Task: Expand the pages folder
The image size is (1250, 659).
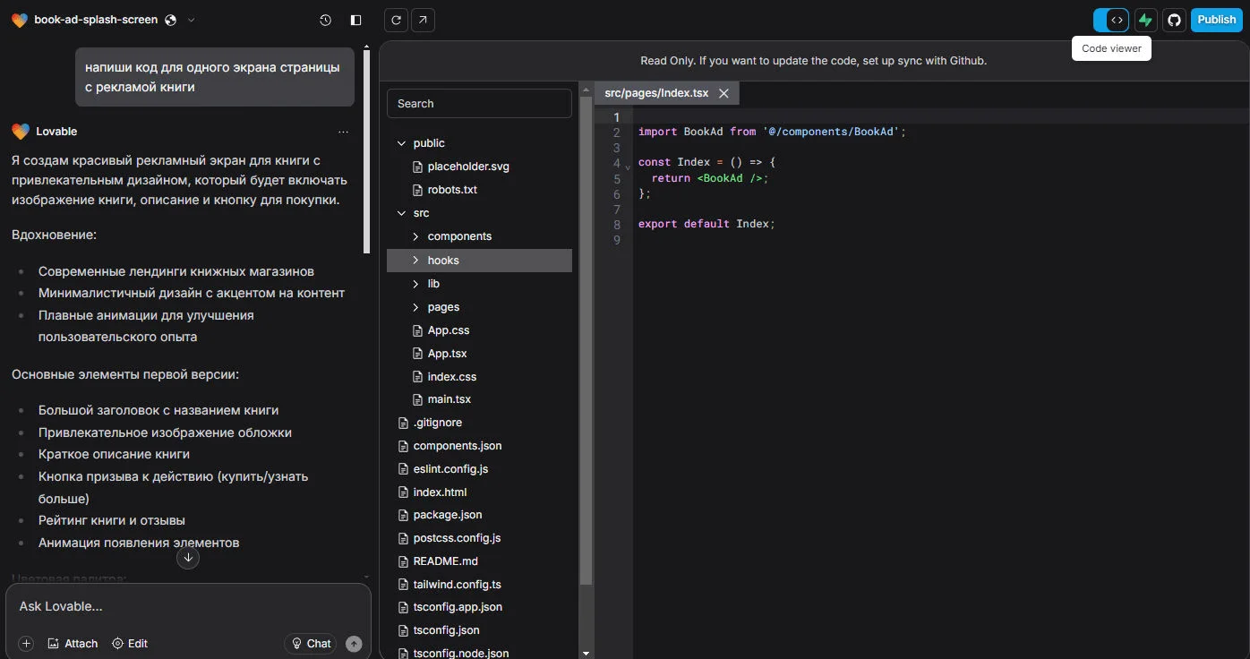Action: [442, 306]
